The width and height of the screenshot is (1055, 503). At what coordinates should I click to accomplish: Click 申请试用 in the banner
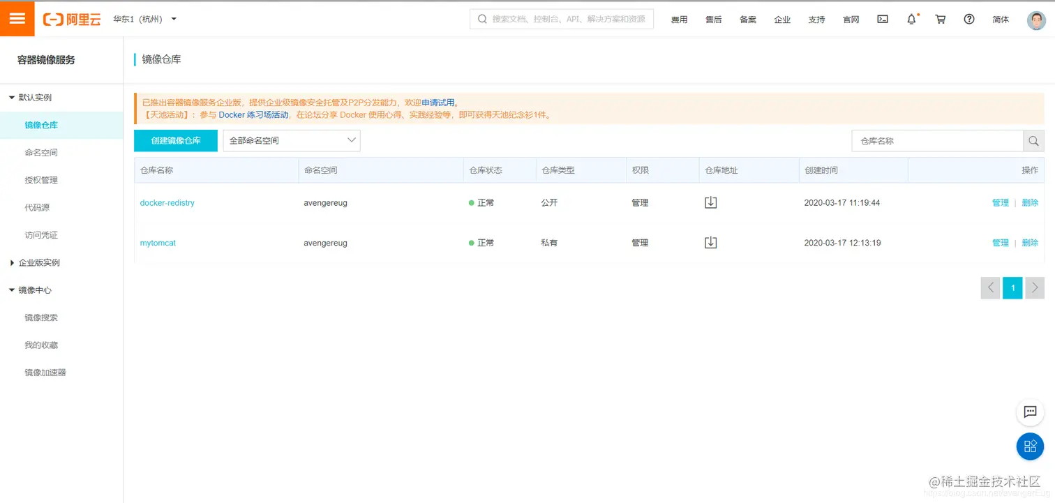point(440,101)
